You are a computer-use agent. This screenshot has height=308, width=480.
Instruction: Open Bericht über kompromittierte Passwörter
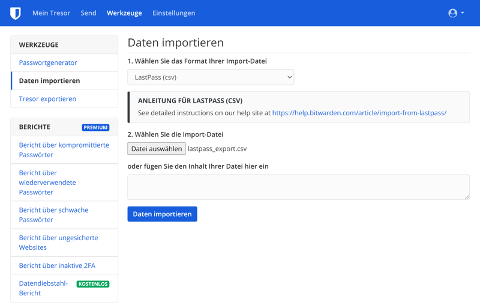[64, 150]
